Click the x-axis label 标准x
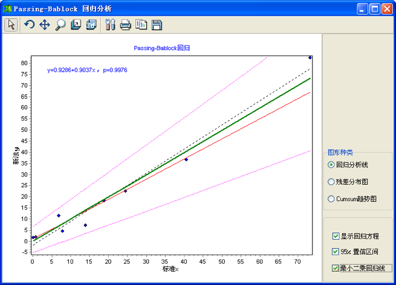Screen dimensions: 396x285 (170, 269)
